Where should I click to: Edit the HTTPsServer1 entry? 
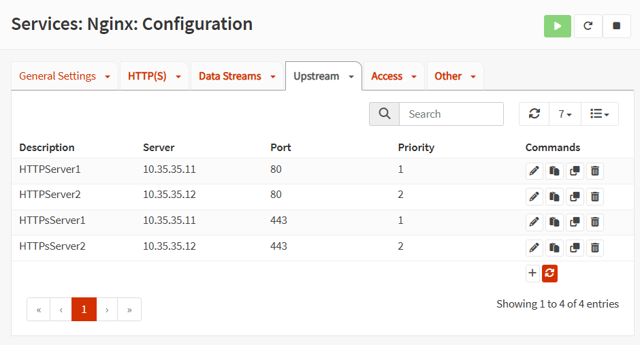coord(534,222)
